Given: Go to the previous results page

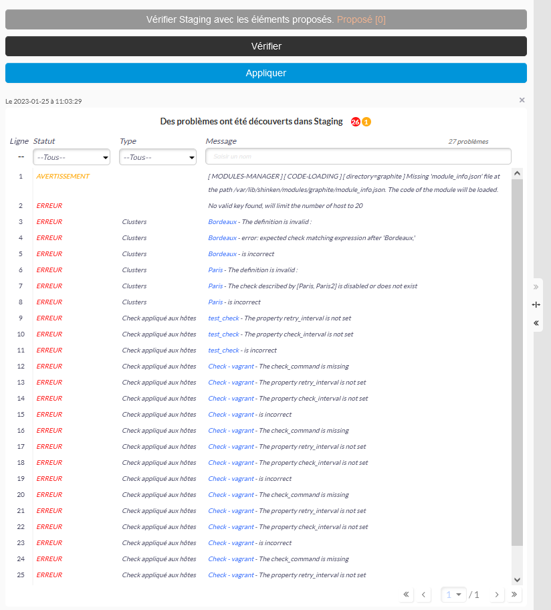Looking at the screenshot, I should tap(423, 595).
